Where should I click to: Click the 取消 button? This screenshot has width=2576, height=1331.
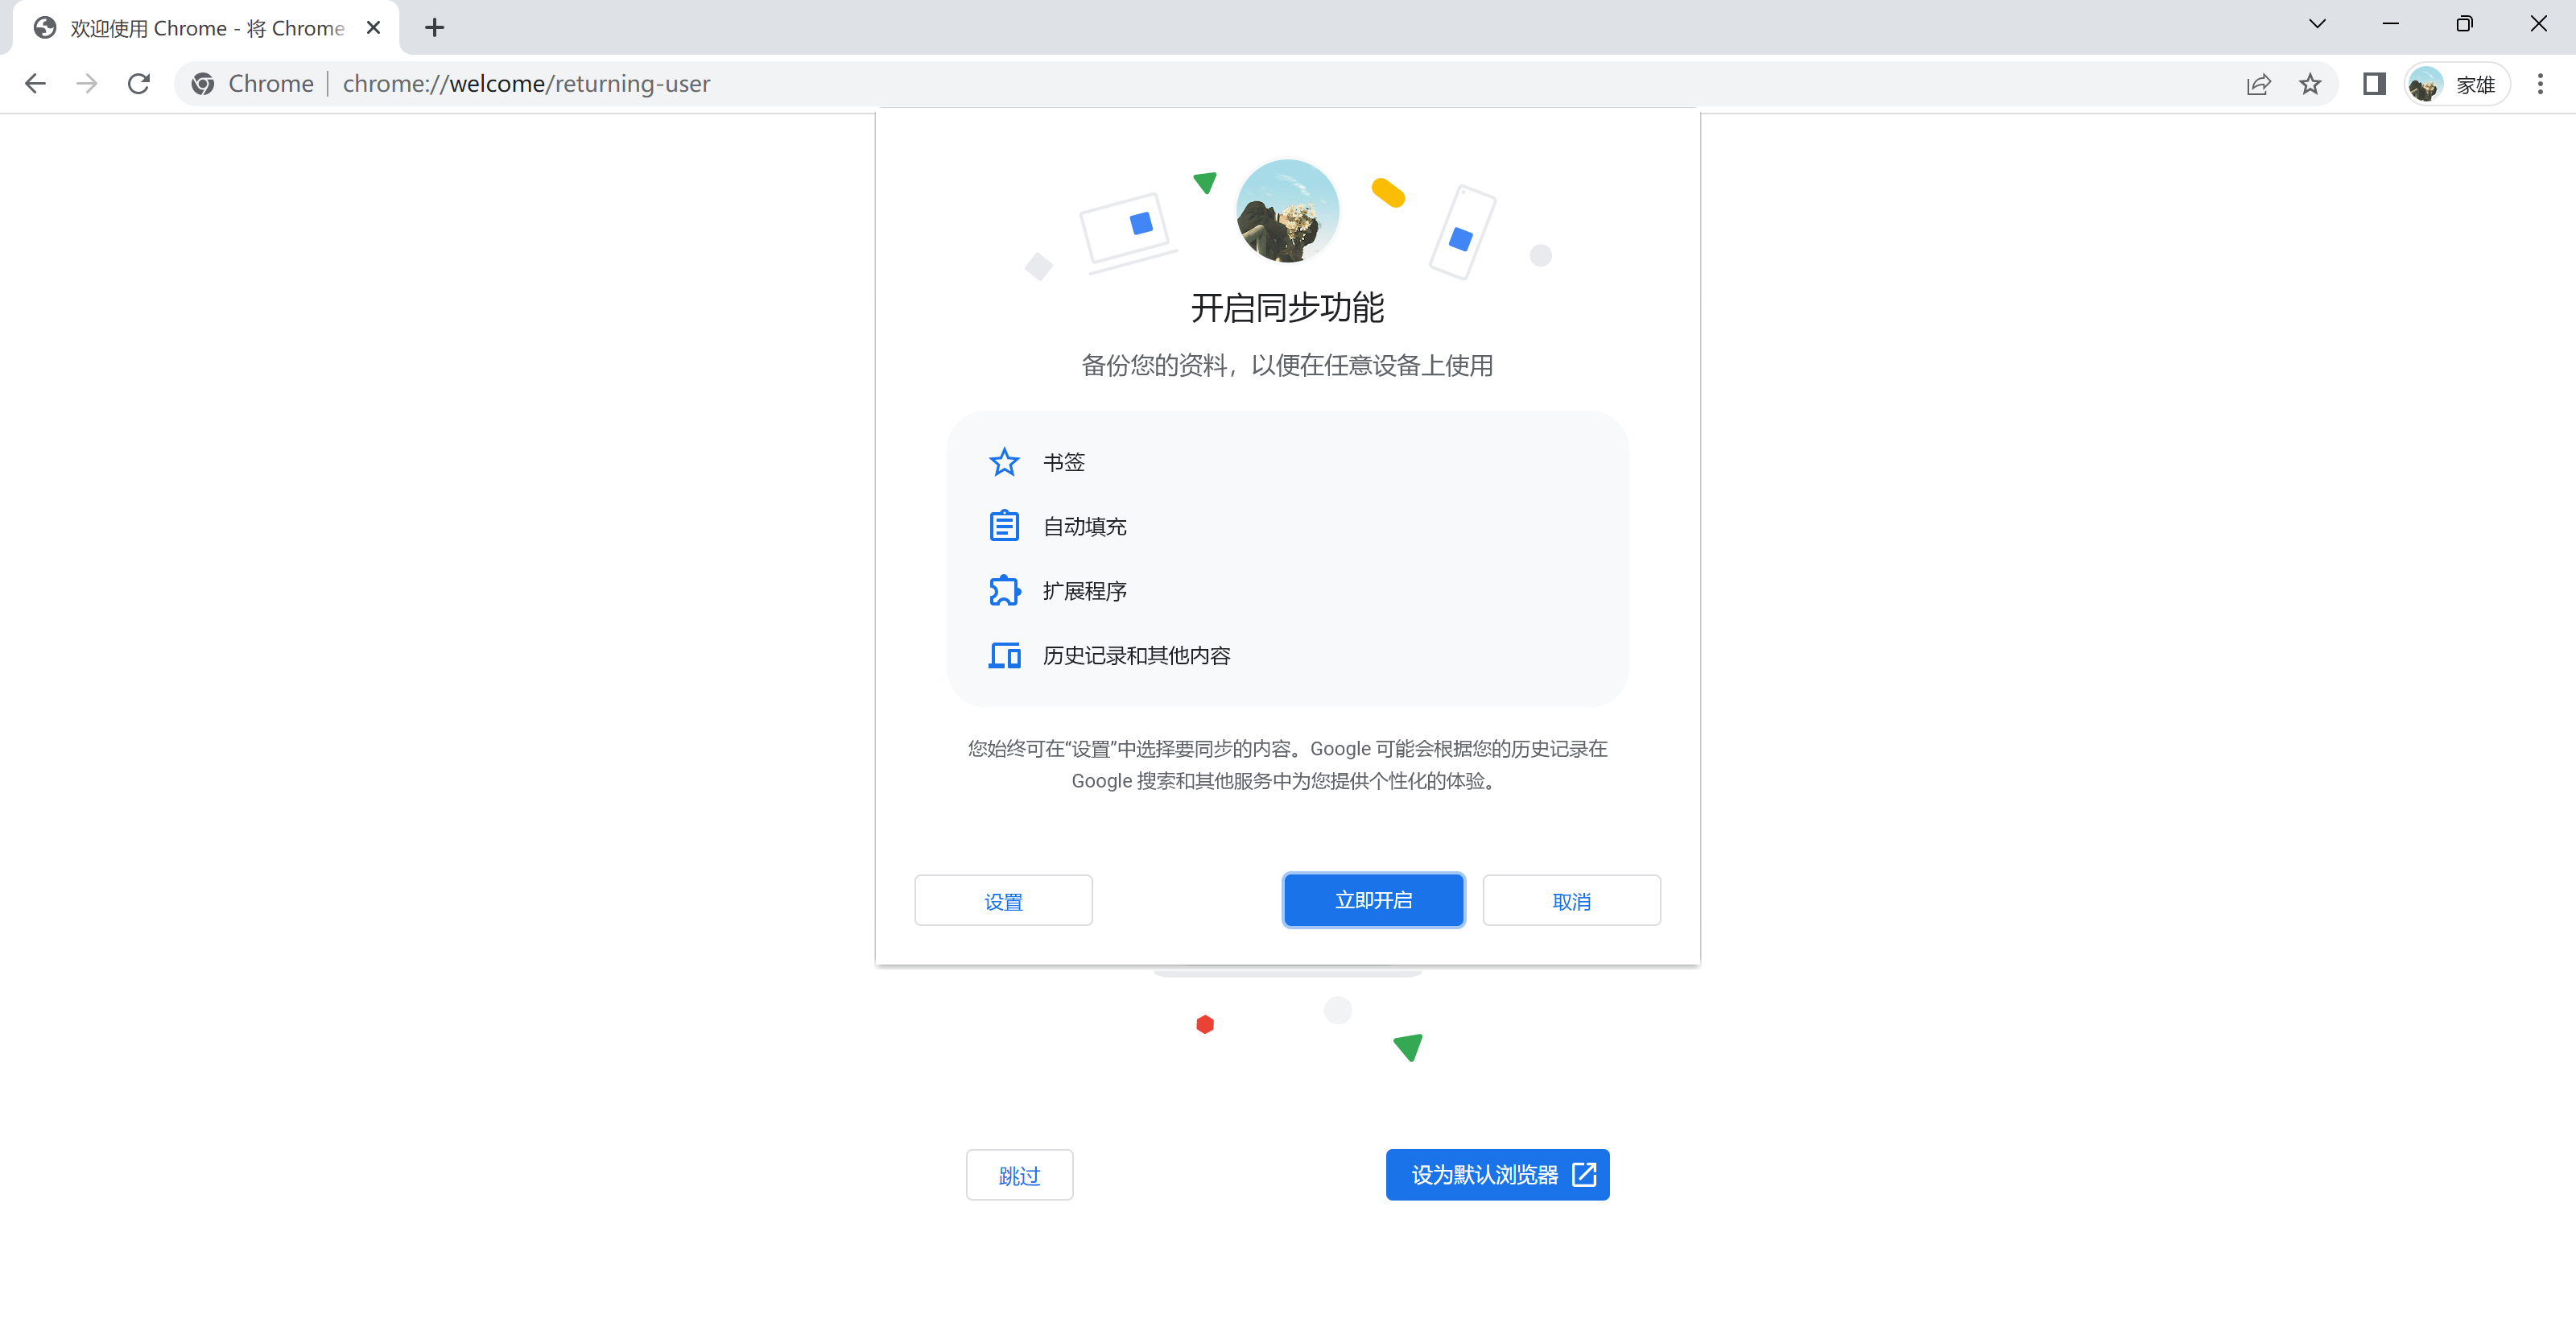click(1571, 901)
